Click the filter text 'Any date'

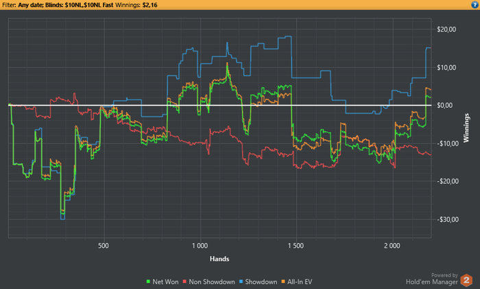(31, 5)
